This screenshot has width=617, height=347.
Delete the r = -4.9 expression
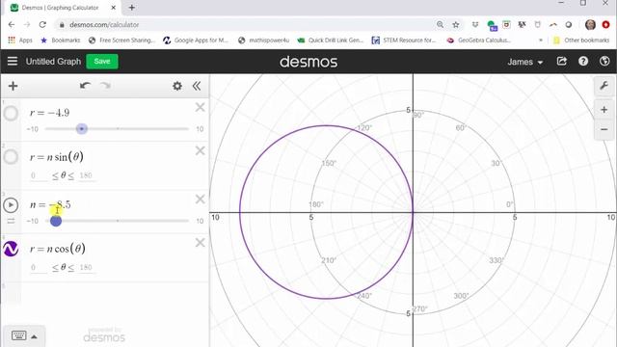(200, 107)
